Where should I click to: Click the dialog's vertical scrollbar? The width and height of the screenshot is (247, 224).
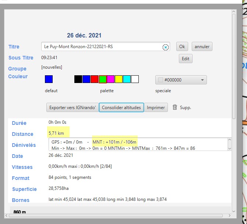pyautogui.click(x=234, y=66)
